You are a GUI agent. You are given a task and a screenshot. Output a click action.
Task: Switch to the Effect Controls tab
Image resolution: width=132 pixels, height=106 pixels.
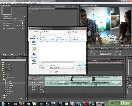(60, 6)
